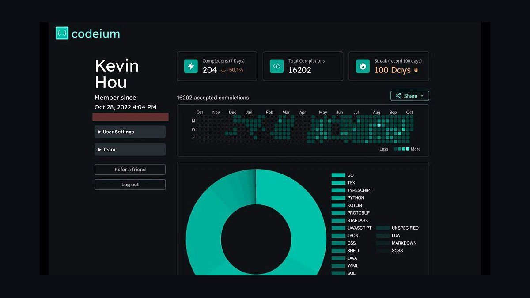Click the SCSS legend label

[397, 251]
